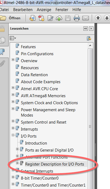Click the Öffnen button label
The image size is (110, 189).
14,18
